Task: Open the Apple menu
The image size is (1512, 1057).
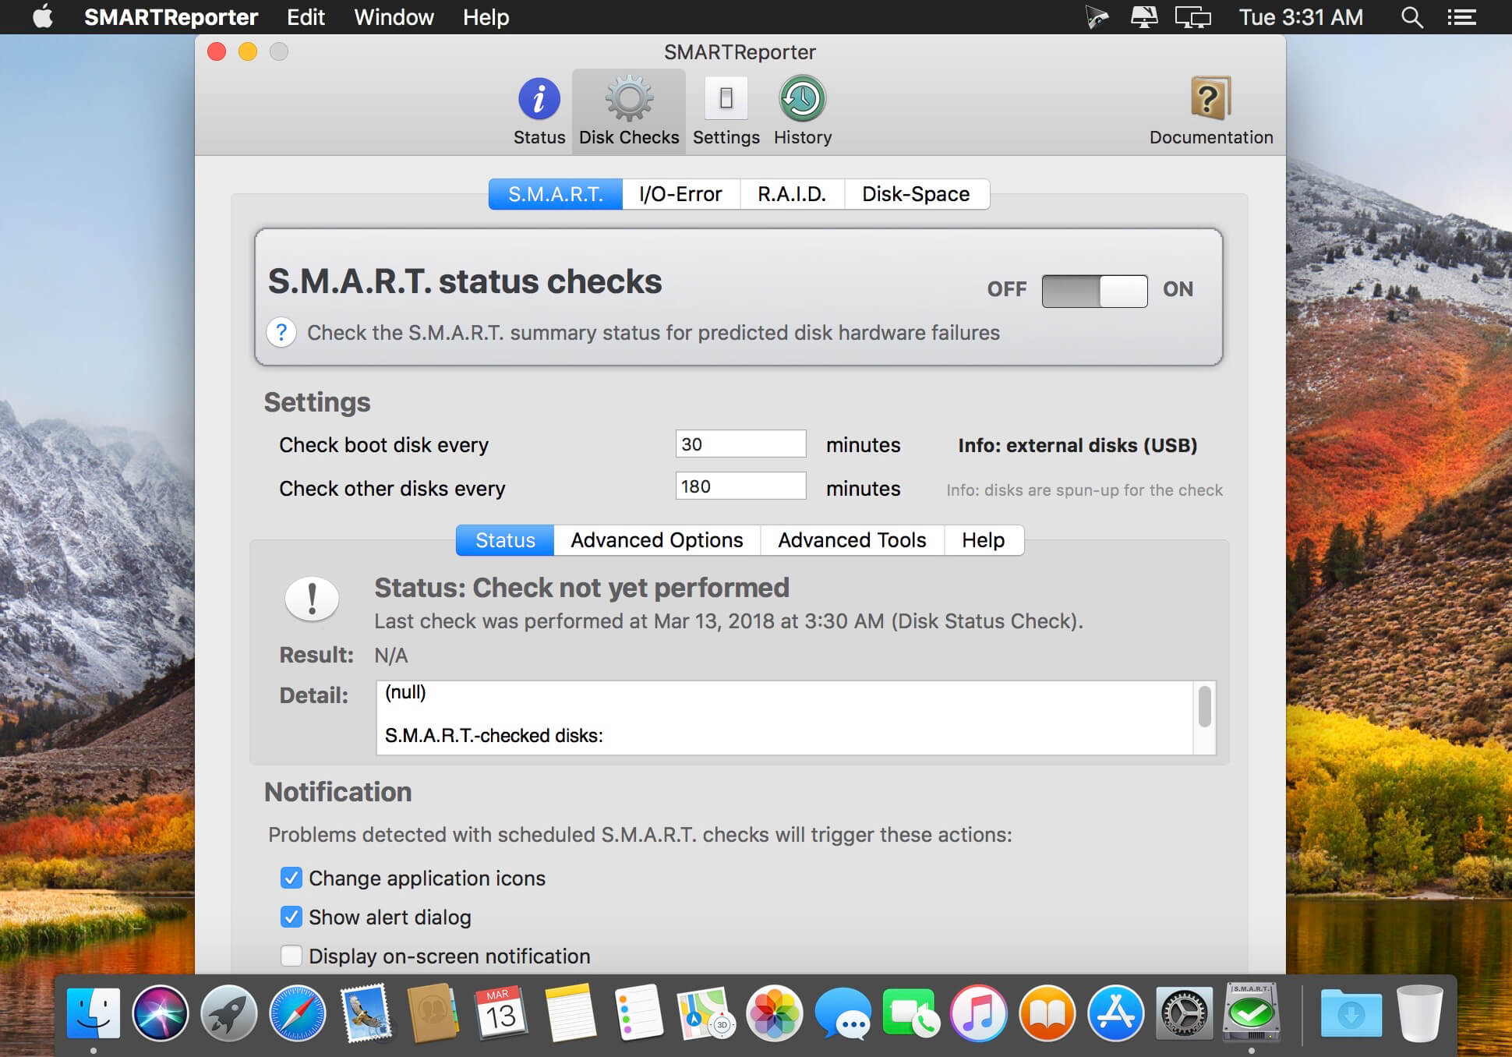Action: point(43,16)
